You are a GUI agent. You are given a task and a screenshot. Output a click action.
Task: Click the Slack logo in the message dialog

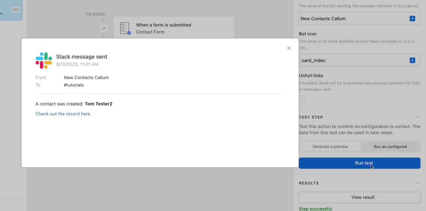pos(44,60)
